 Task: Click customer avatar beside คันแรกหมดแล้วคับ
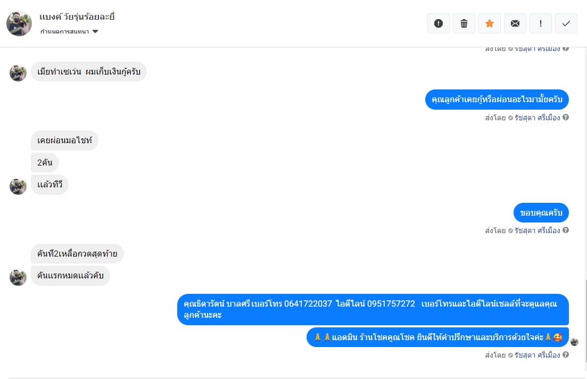18,277
